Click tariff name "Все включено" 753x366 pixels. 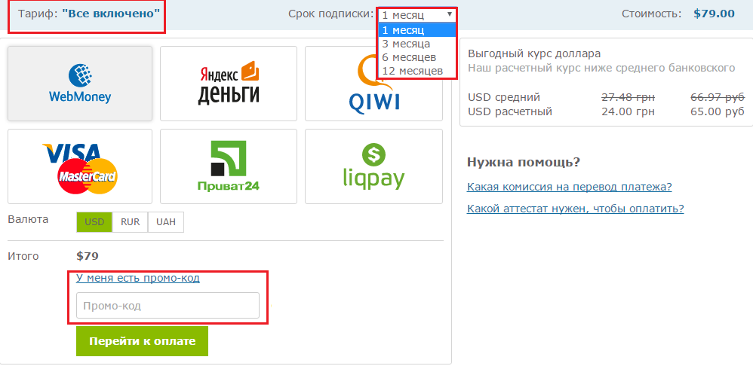[x=111, y=14]
